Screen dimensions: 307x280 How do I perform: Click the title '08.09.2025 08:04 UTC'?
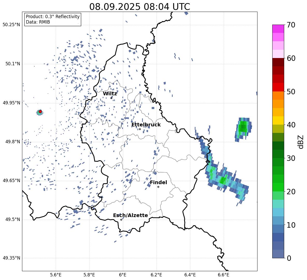click(x=139, y=7)
